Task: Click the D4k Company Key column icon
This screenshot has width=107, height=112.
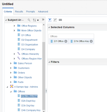Action: [19, 110]
